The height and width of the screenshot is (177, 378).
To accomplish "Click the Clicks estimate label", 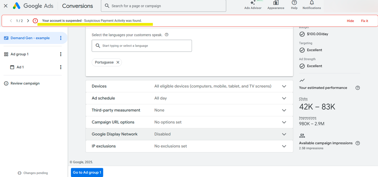I will pos(303,99).
